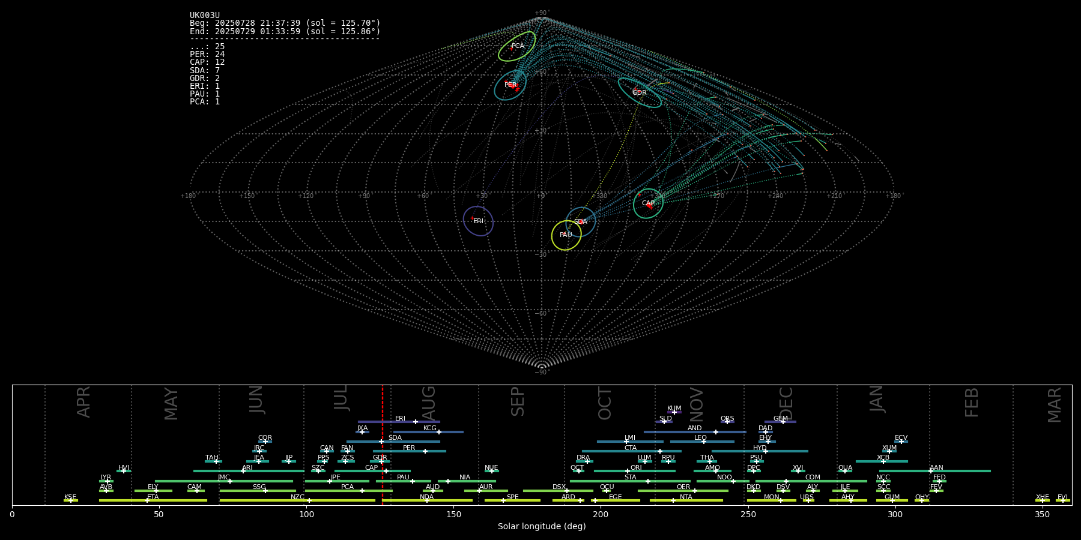Select the COR shower bar label
1081x540 pixels.
click(265, 438)
